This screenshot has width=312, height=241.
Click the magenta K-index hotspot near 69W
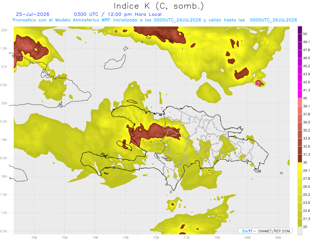257,83
